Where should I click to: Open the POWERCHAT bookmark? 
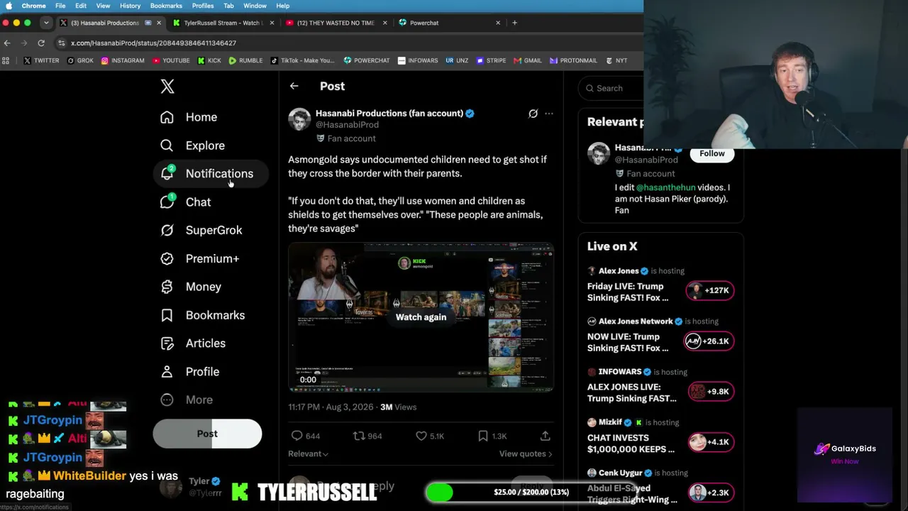point(367,60)
